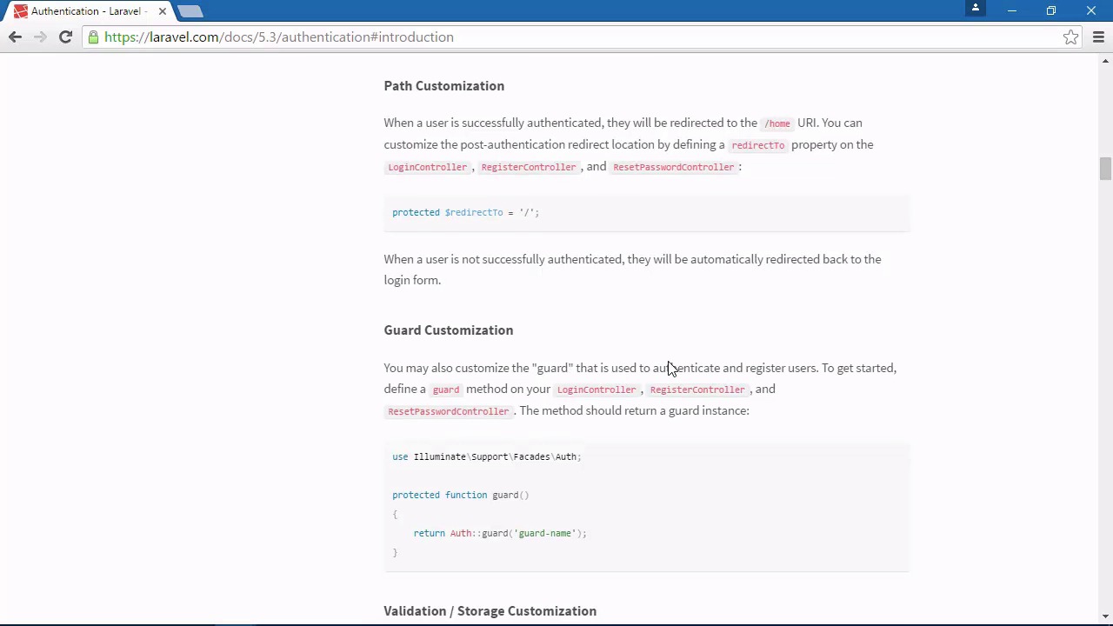Click the "login form." text
This screenshot has width=1113, height=626.
click(412, 280)
